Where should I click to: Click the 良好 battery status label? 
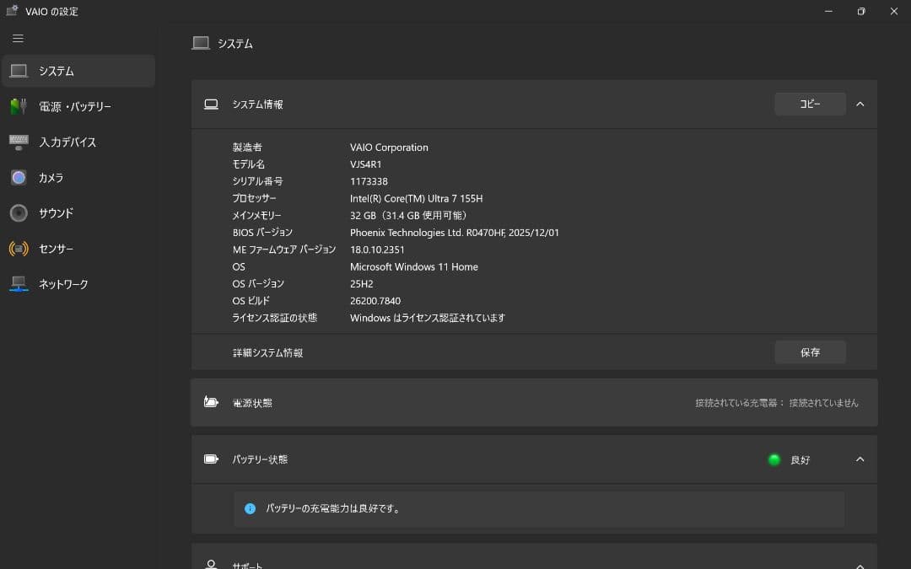(800, 460)
